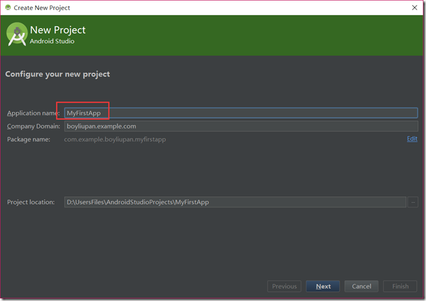Viewport: 426px width, 301px height.
Task: Click the small app icon in the title bar
Action: [7, 8]
